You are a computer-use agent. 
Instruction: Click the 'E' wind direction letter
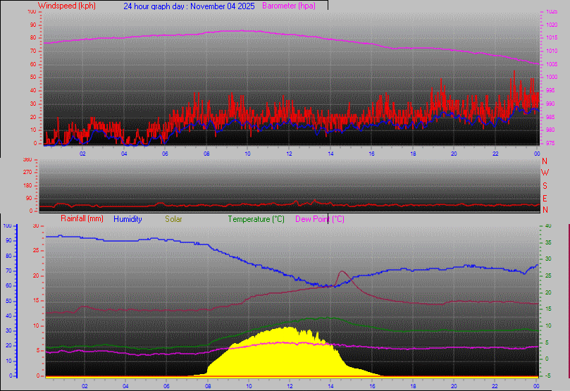[x=545, y=199]
